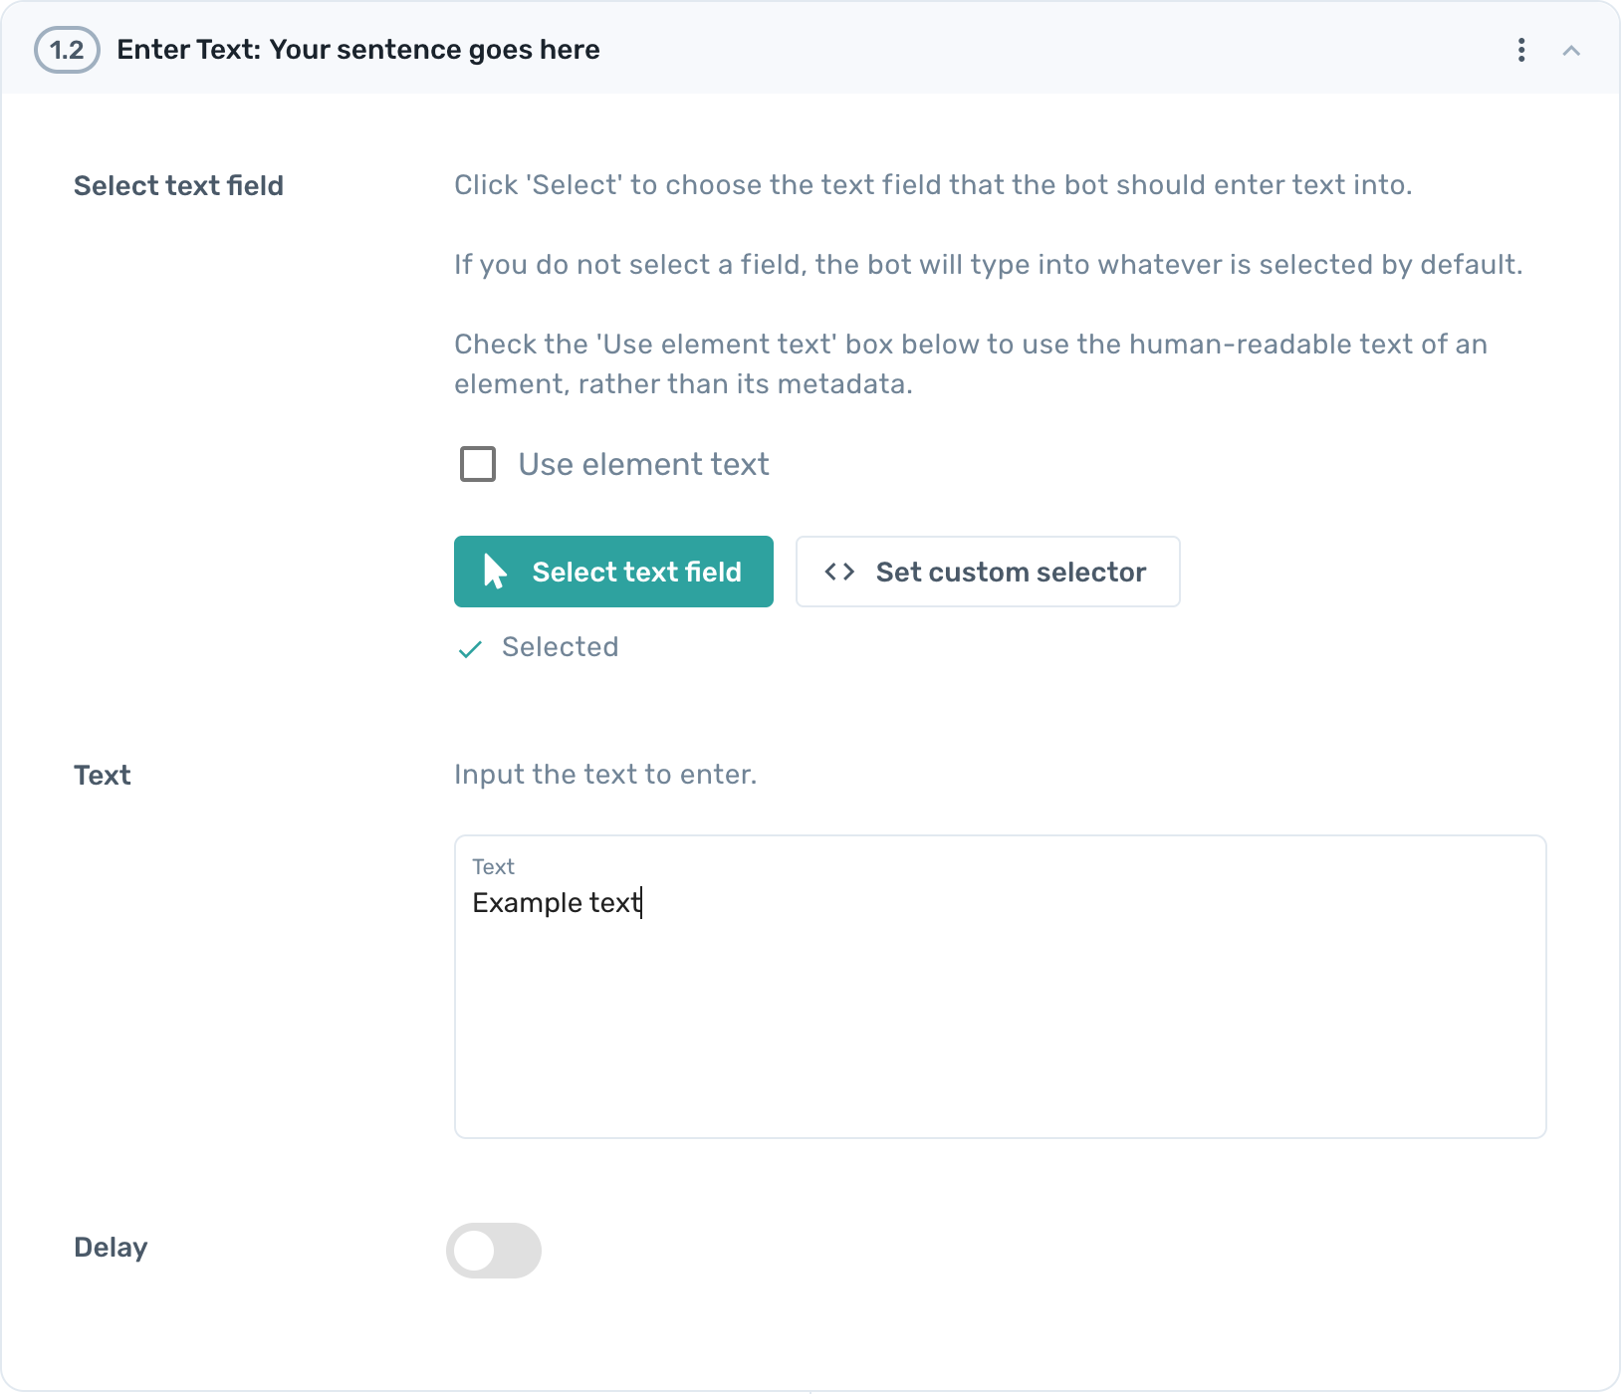The height and width of the screenshot is (1394, 1623).
Task: Enable the Use element text checkbox
Action: coord(477,463)
